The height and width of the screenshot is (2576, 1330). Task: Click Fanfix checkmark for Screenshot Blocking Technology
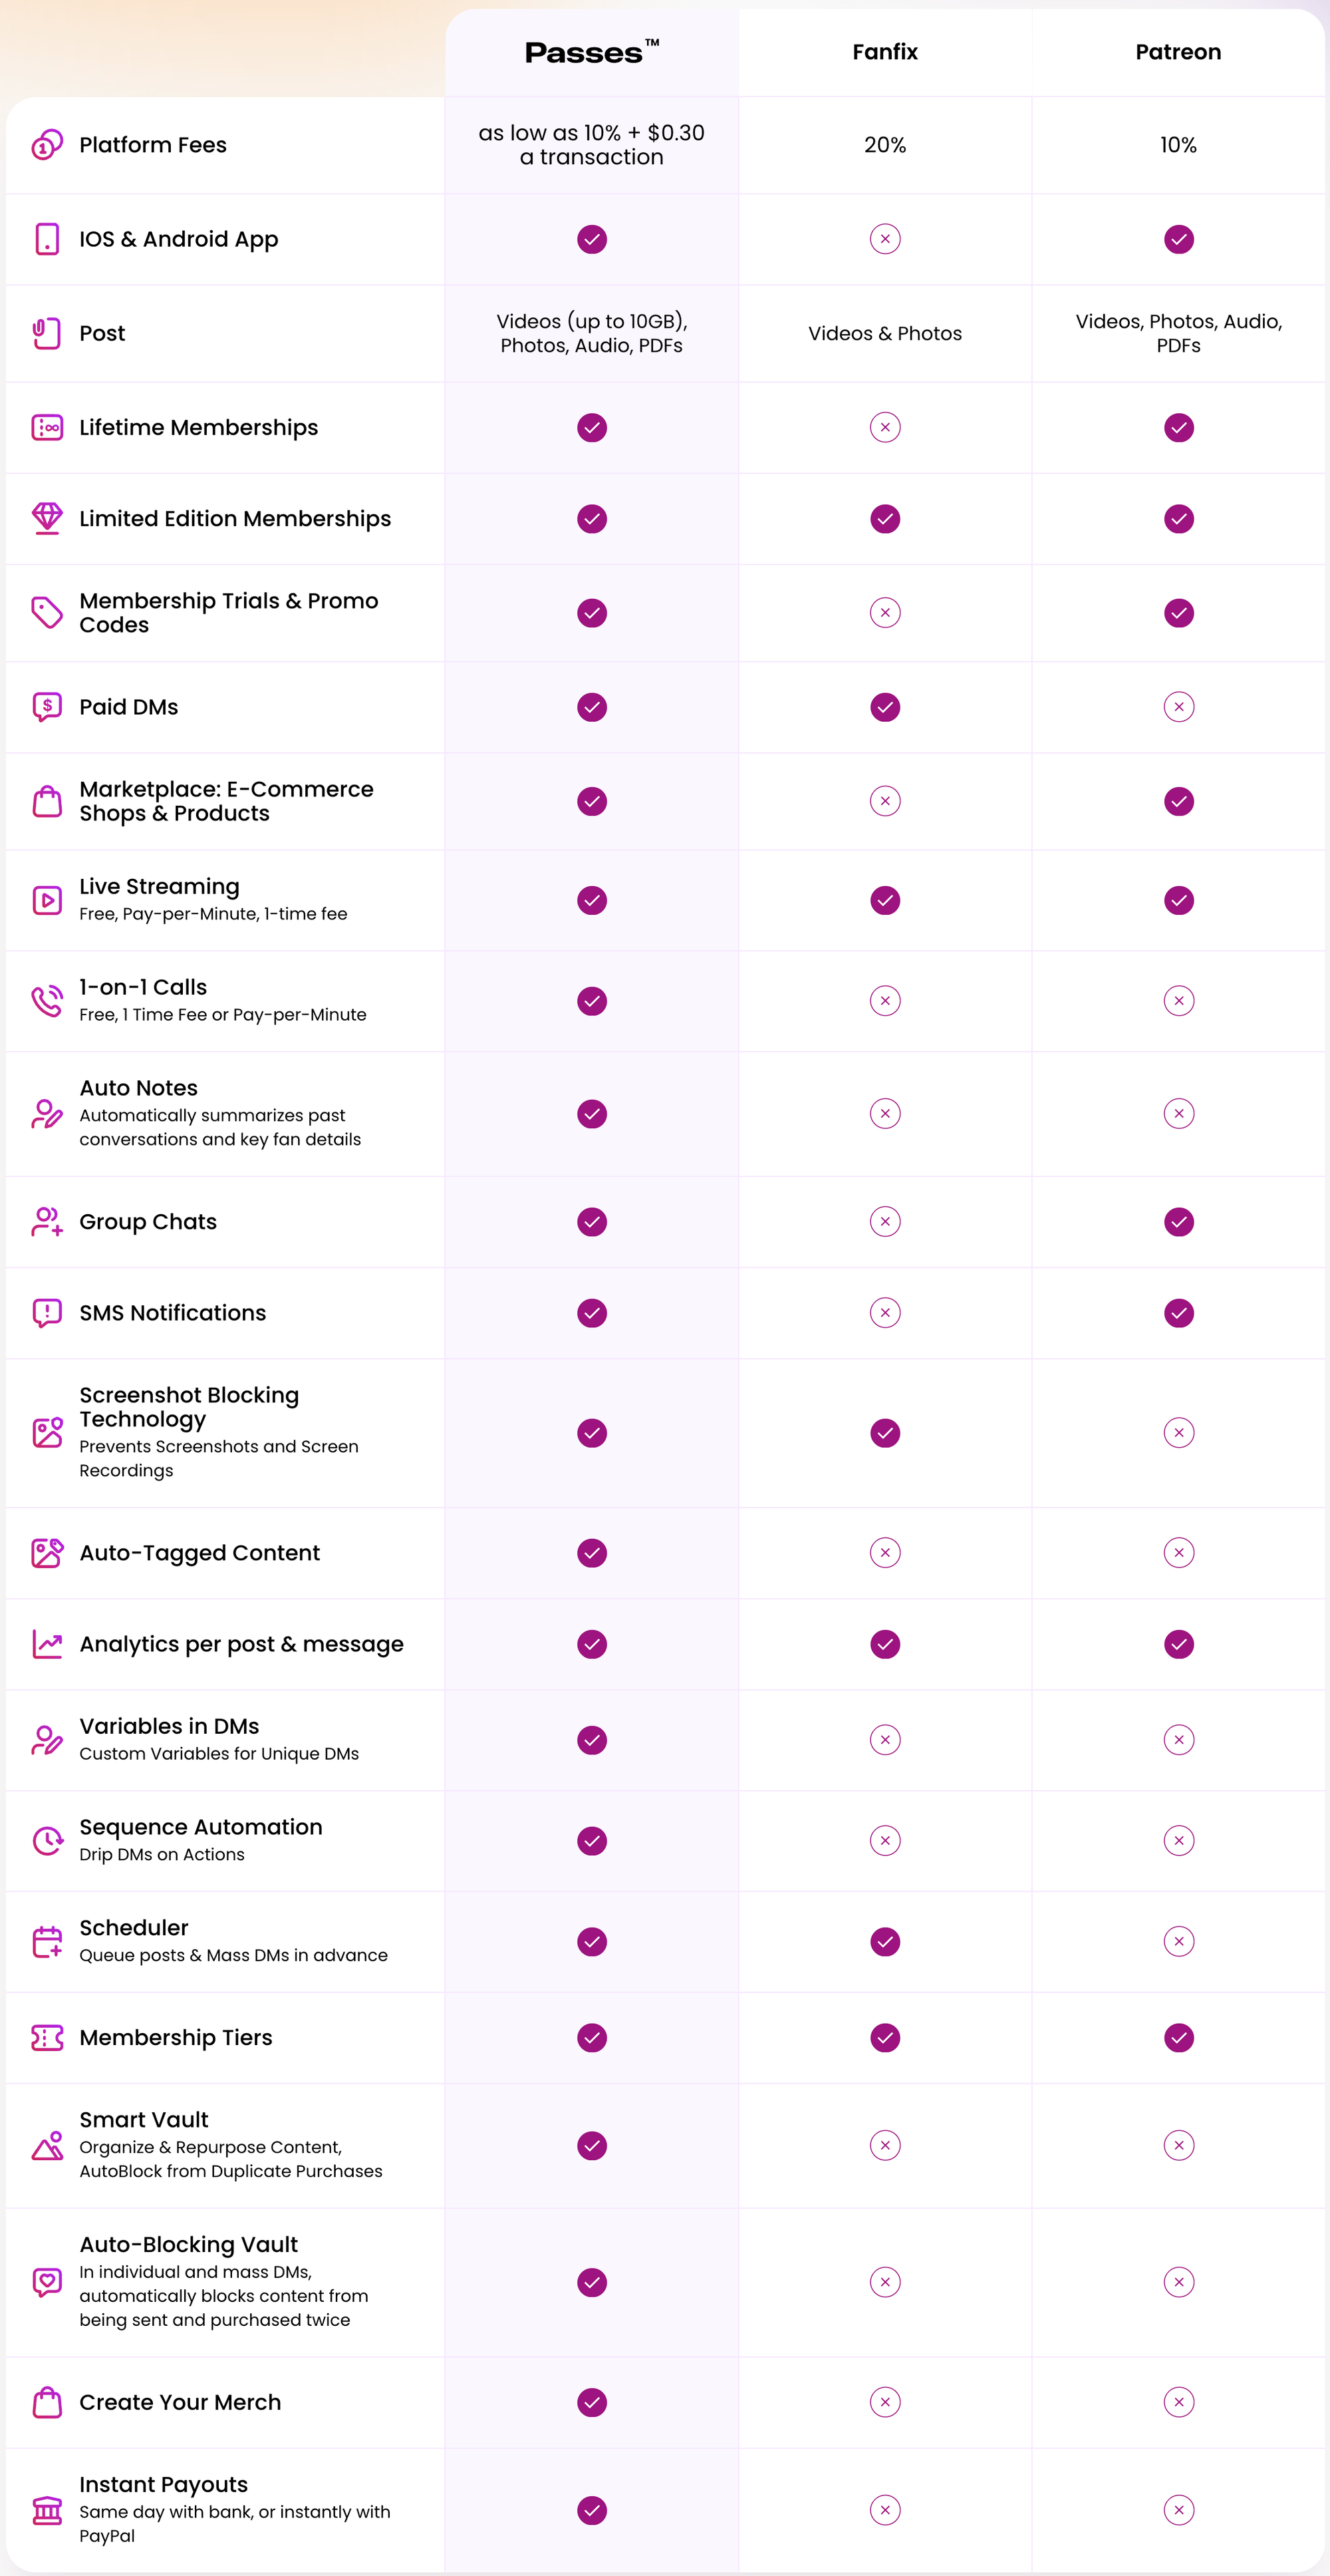(x=885, y=1433)
